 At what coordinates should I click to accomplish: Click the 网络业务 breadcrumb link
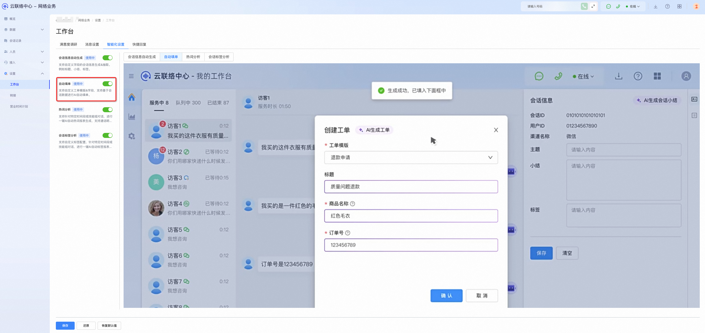pos(84,20)
